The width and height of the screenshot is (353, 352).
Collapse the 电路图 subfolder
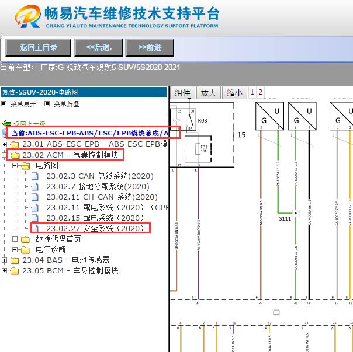pos(15,165)
